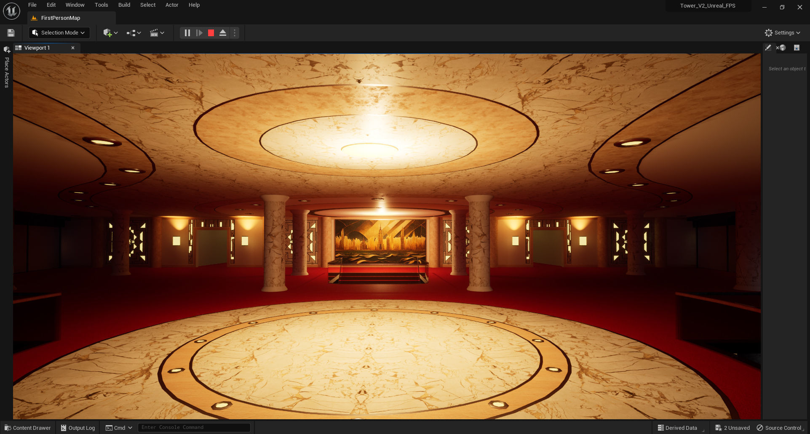Click the Tower_V2_Unreal_FPS project name

(708, 6)
